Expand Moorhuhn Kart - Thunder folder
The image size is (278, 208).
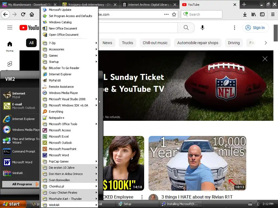click(x=69, y=199)
